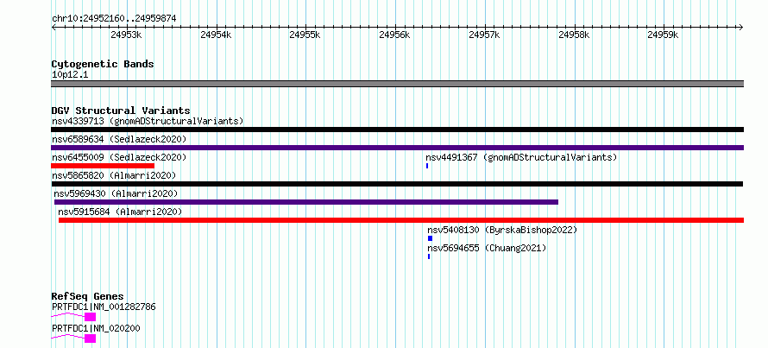Open nsv5915684 (Almarri2020) label
Viewport: 768px width, 348px height.
(120, 212)
